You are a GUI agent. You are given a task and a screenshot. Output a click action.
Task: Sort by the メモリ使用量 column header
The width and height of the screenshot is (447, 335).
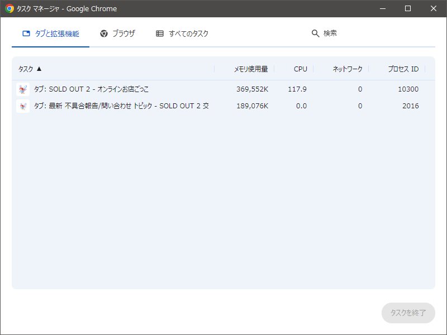tap(250, 69)
